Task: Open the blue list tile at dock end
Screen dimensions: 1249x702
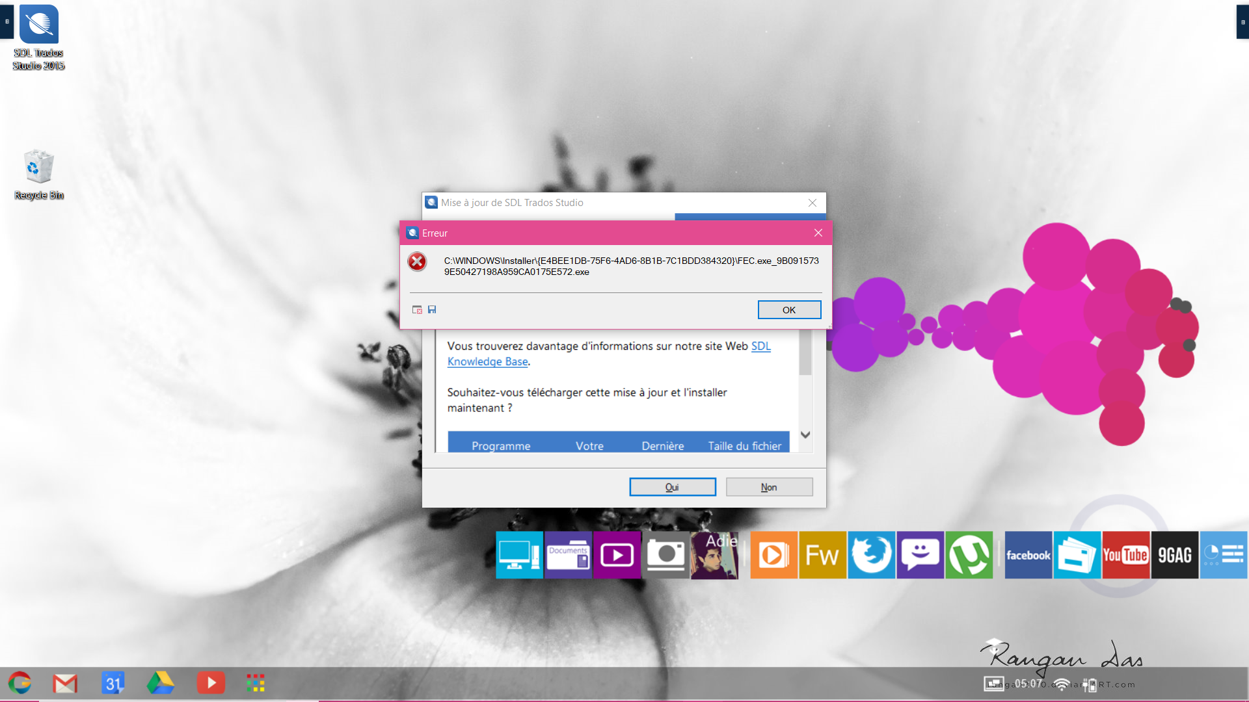Action: click(1223, 555)
